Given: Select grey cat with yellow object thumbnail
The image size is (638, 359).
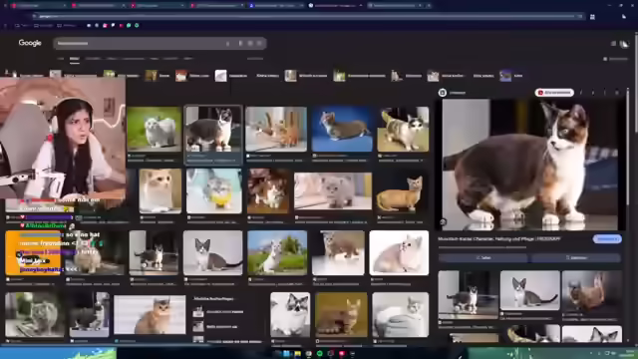Looking at the screenshot, I should (x=213, y=190).
